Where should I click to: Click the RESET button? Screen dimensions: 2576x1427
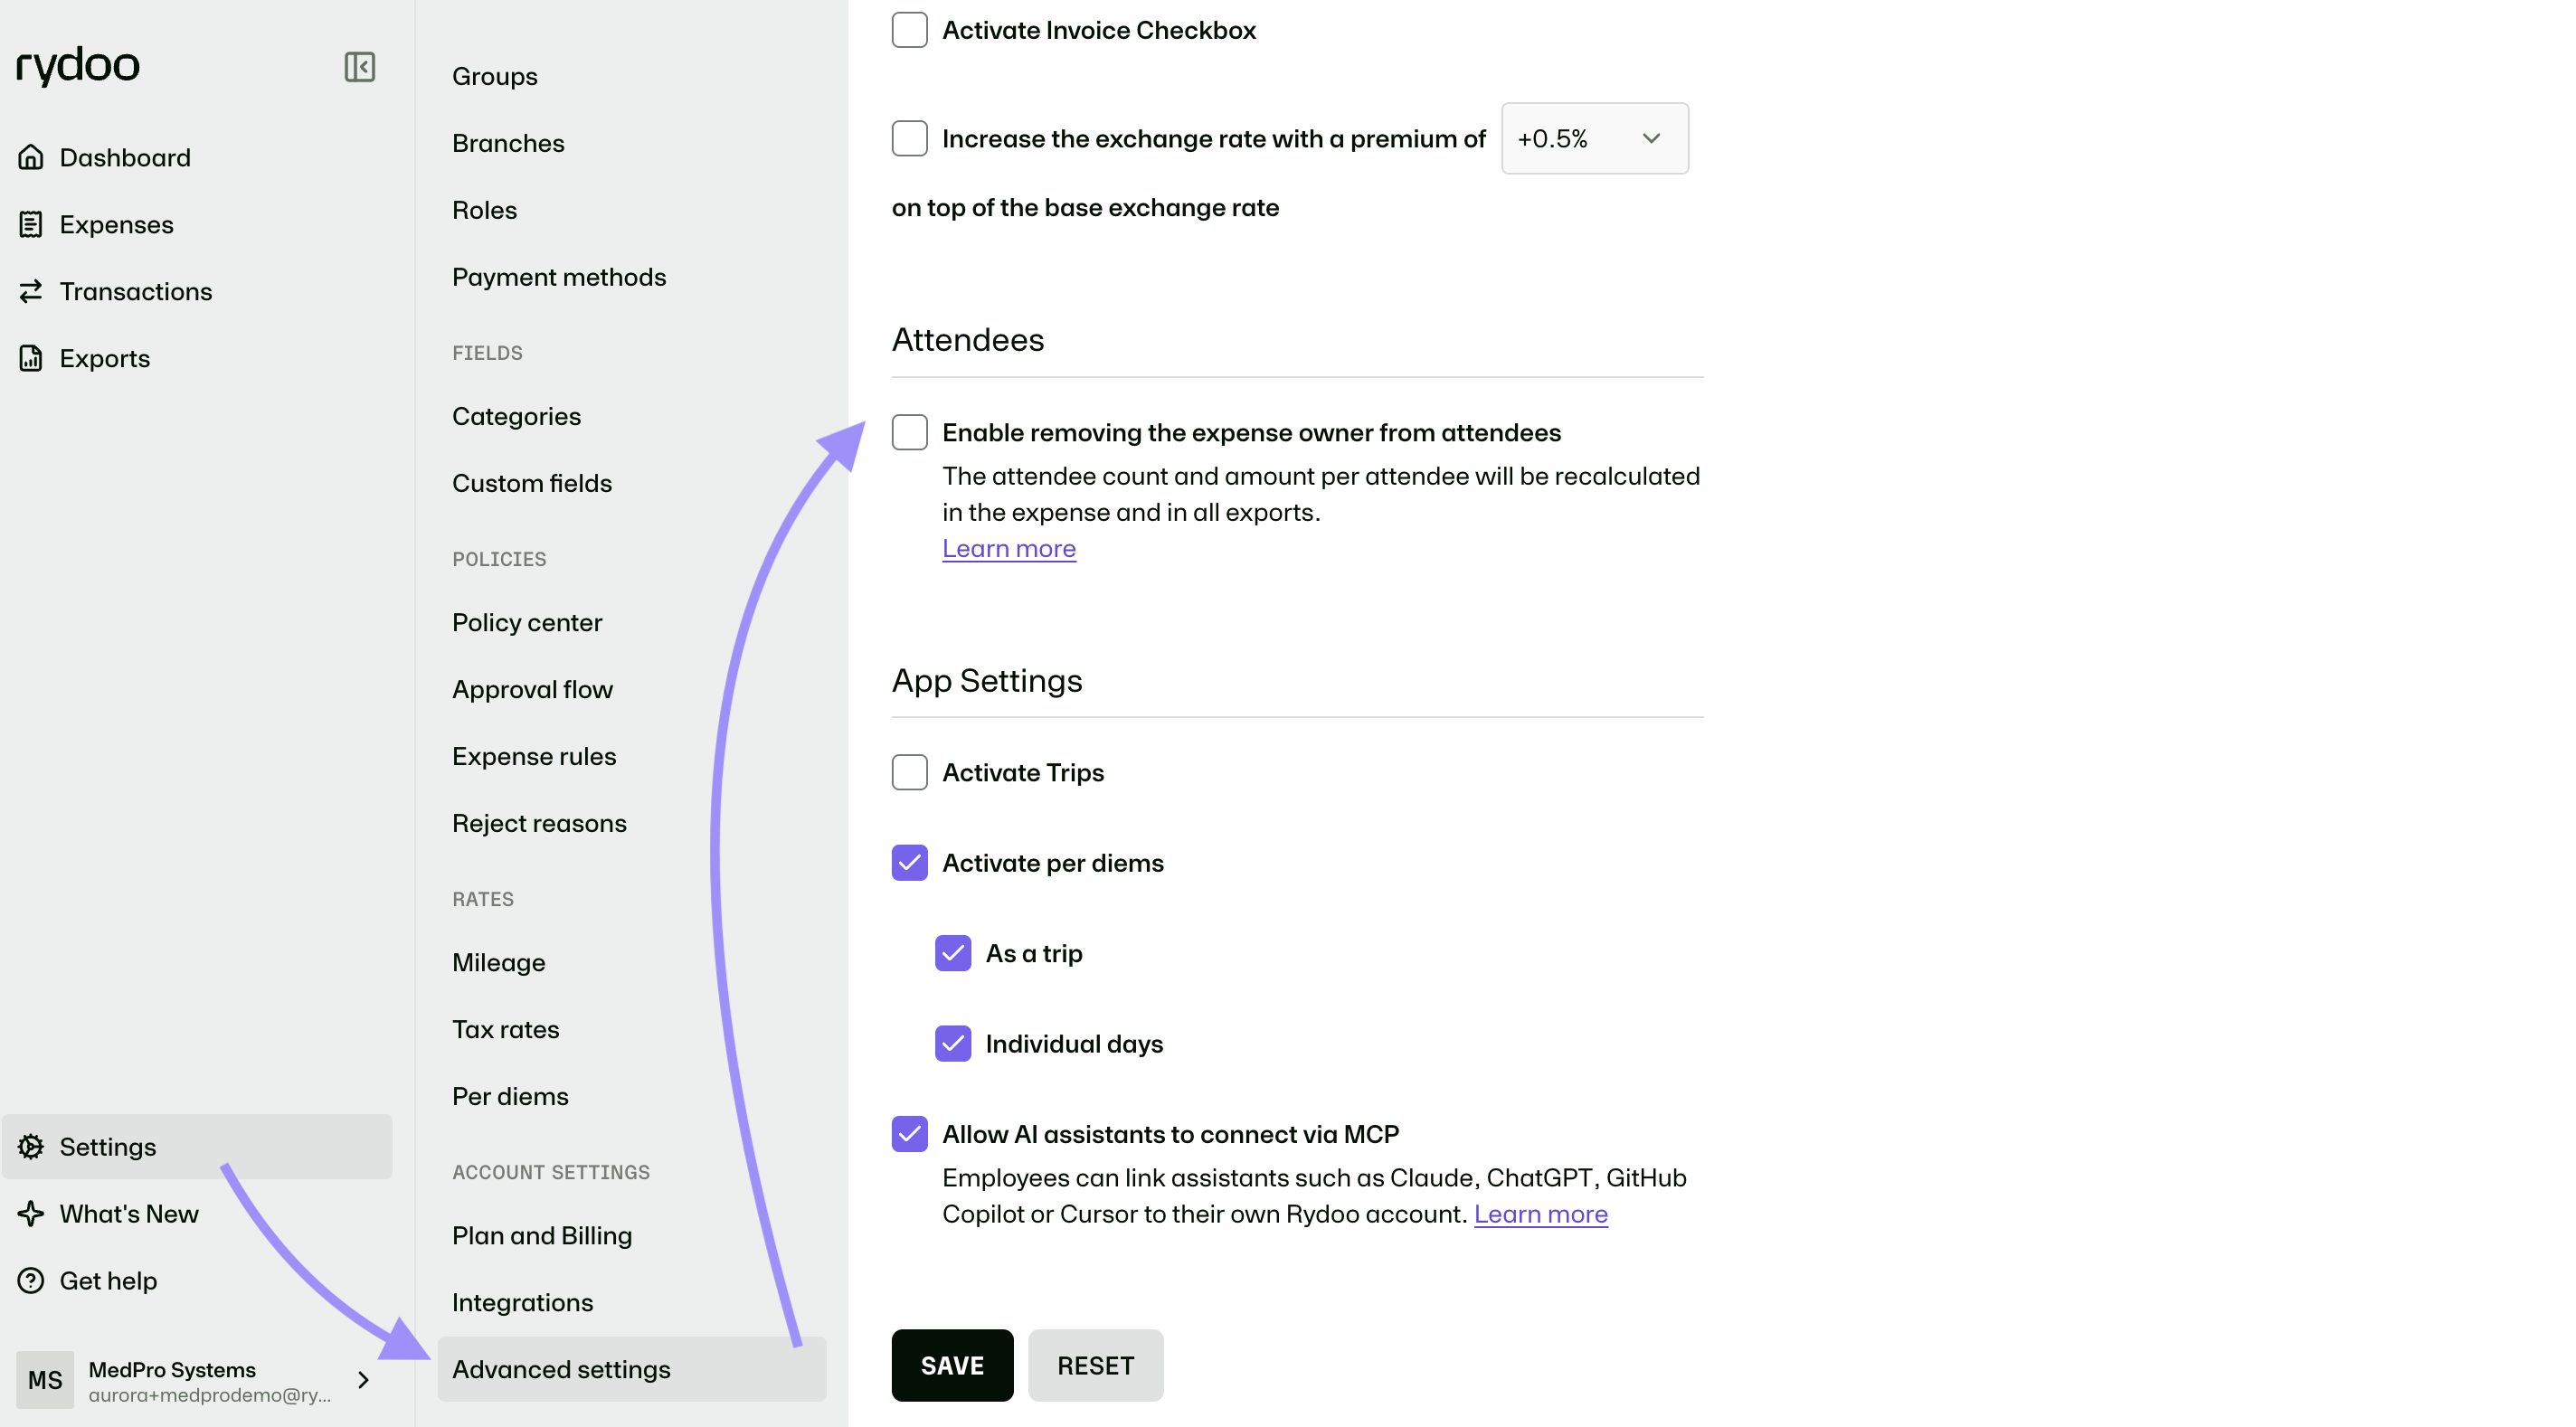point(1095,1365)
